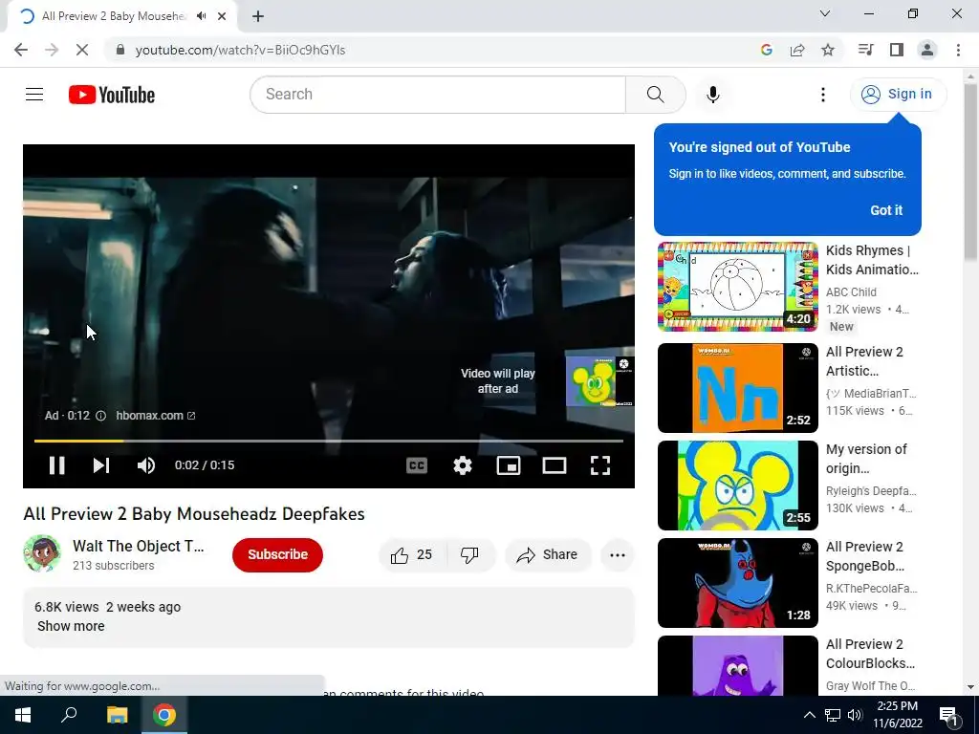
Task: Share this video
Action: (x=548, y=555)
